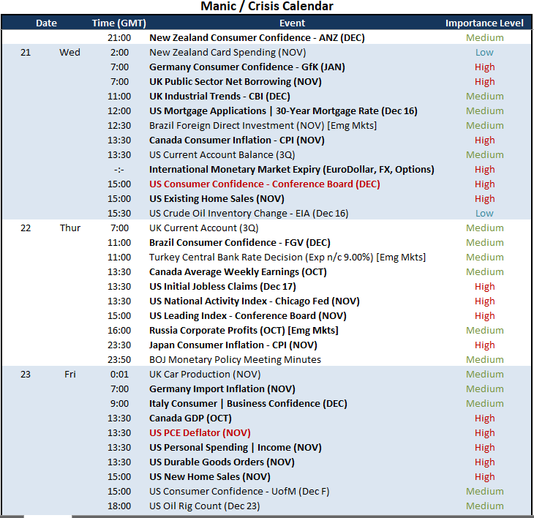Viewport: 534px width, 518px height.
Task: Click the 21:00 time cell
Action: tap(119, 38)
